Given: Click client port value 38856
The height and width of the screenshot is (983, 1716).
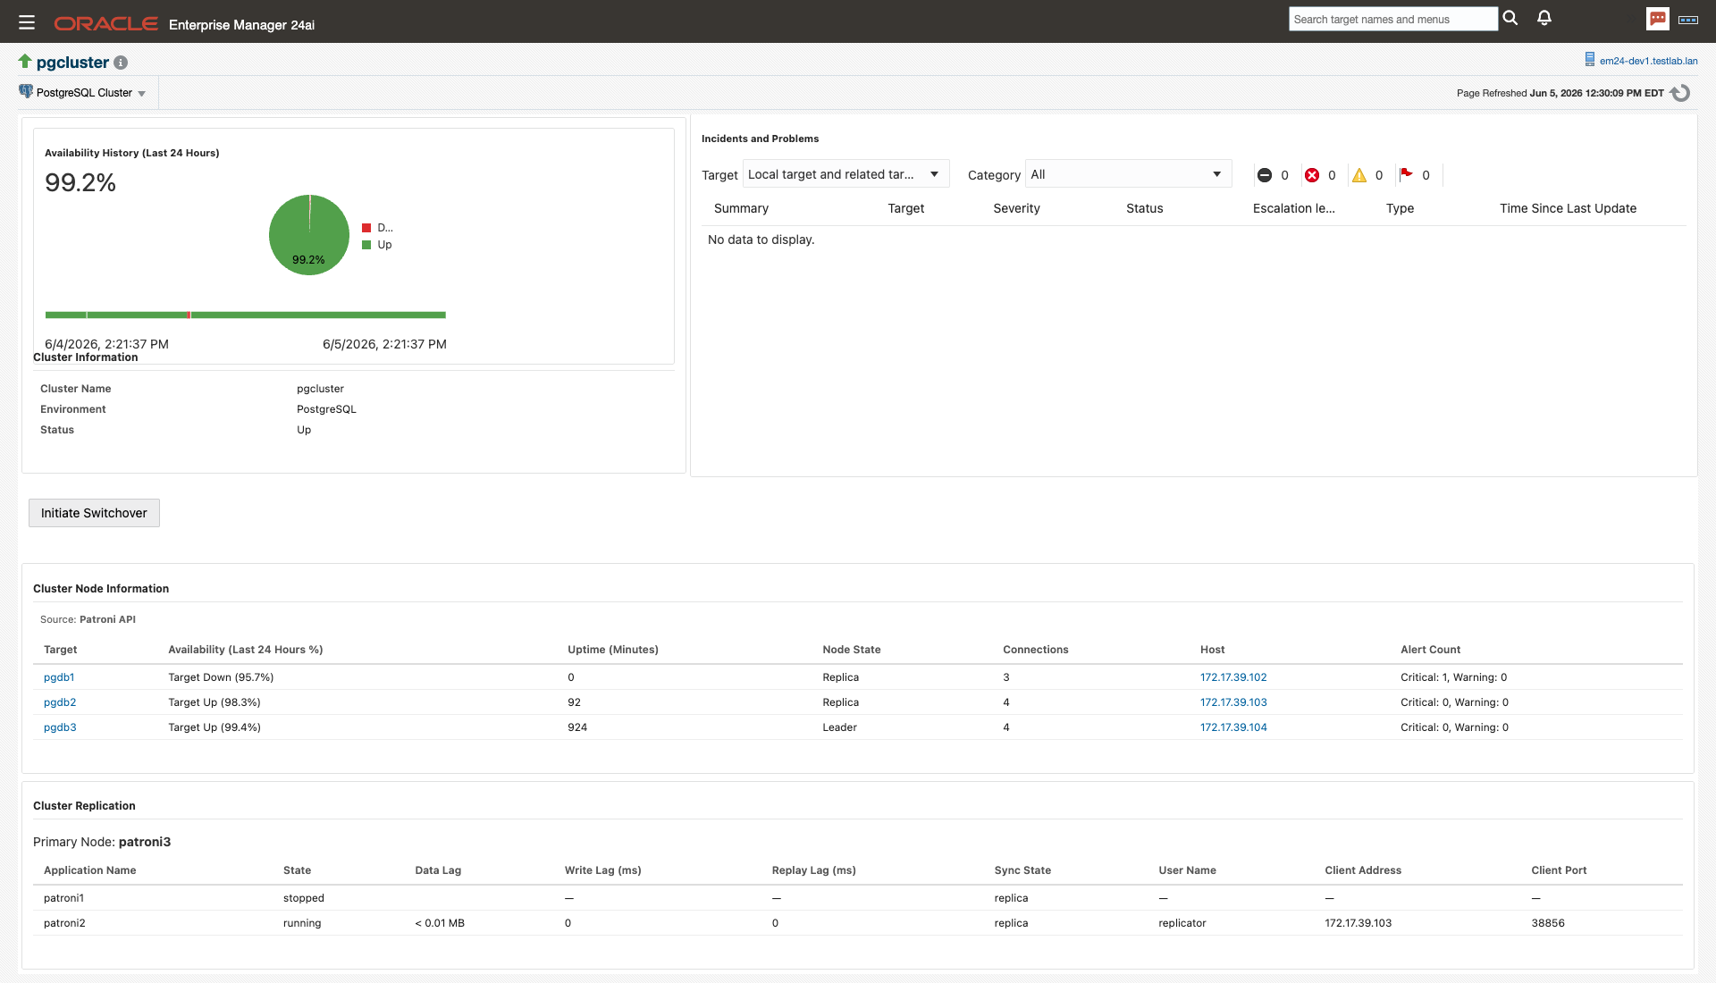Looking at the screenshot, I should point(1548,923).
